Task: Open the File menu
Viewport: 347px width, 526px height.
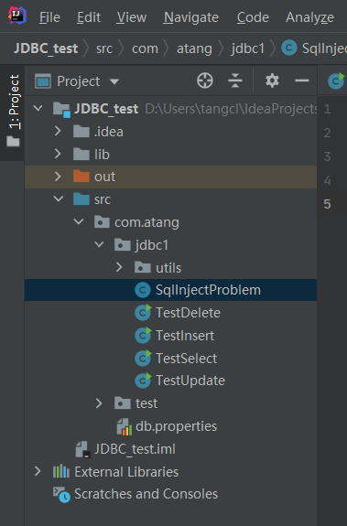Action: click(49, 17)
